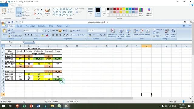194x109 pixels.
Task: Click Italic icon in Excel ribbon
Action: [x=28, y=35]
